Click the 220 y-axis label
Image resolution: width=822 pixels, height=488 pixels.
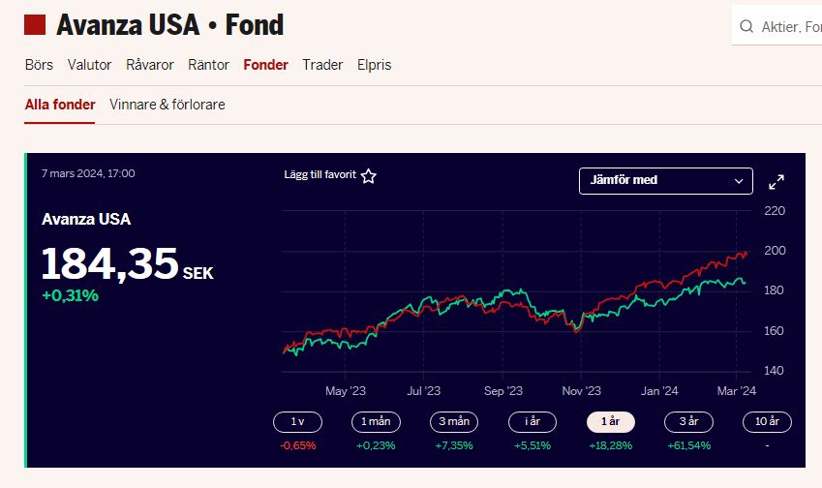775,211
